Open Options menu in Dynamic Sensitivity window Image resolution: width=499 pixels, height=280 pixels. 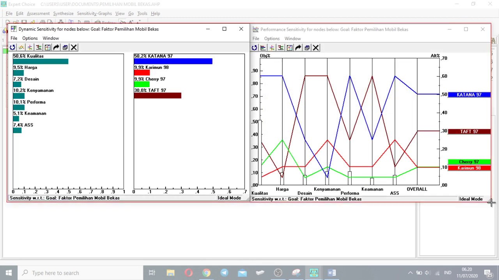click(x=30, y=38)
